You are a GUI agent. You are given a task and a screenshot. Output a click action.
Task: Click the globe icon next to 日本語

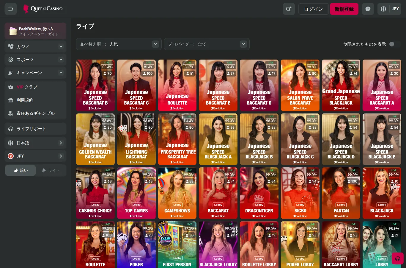11,143
